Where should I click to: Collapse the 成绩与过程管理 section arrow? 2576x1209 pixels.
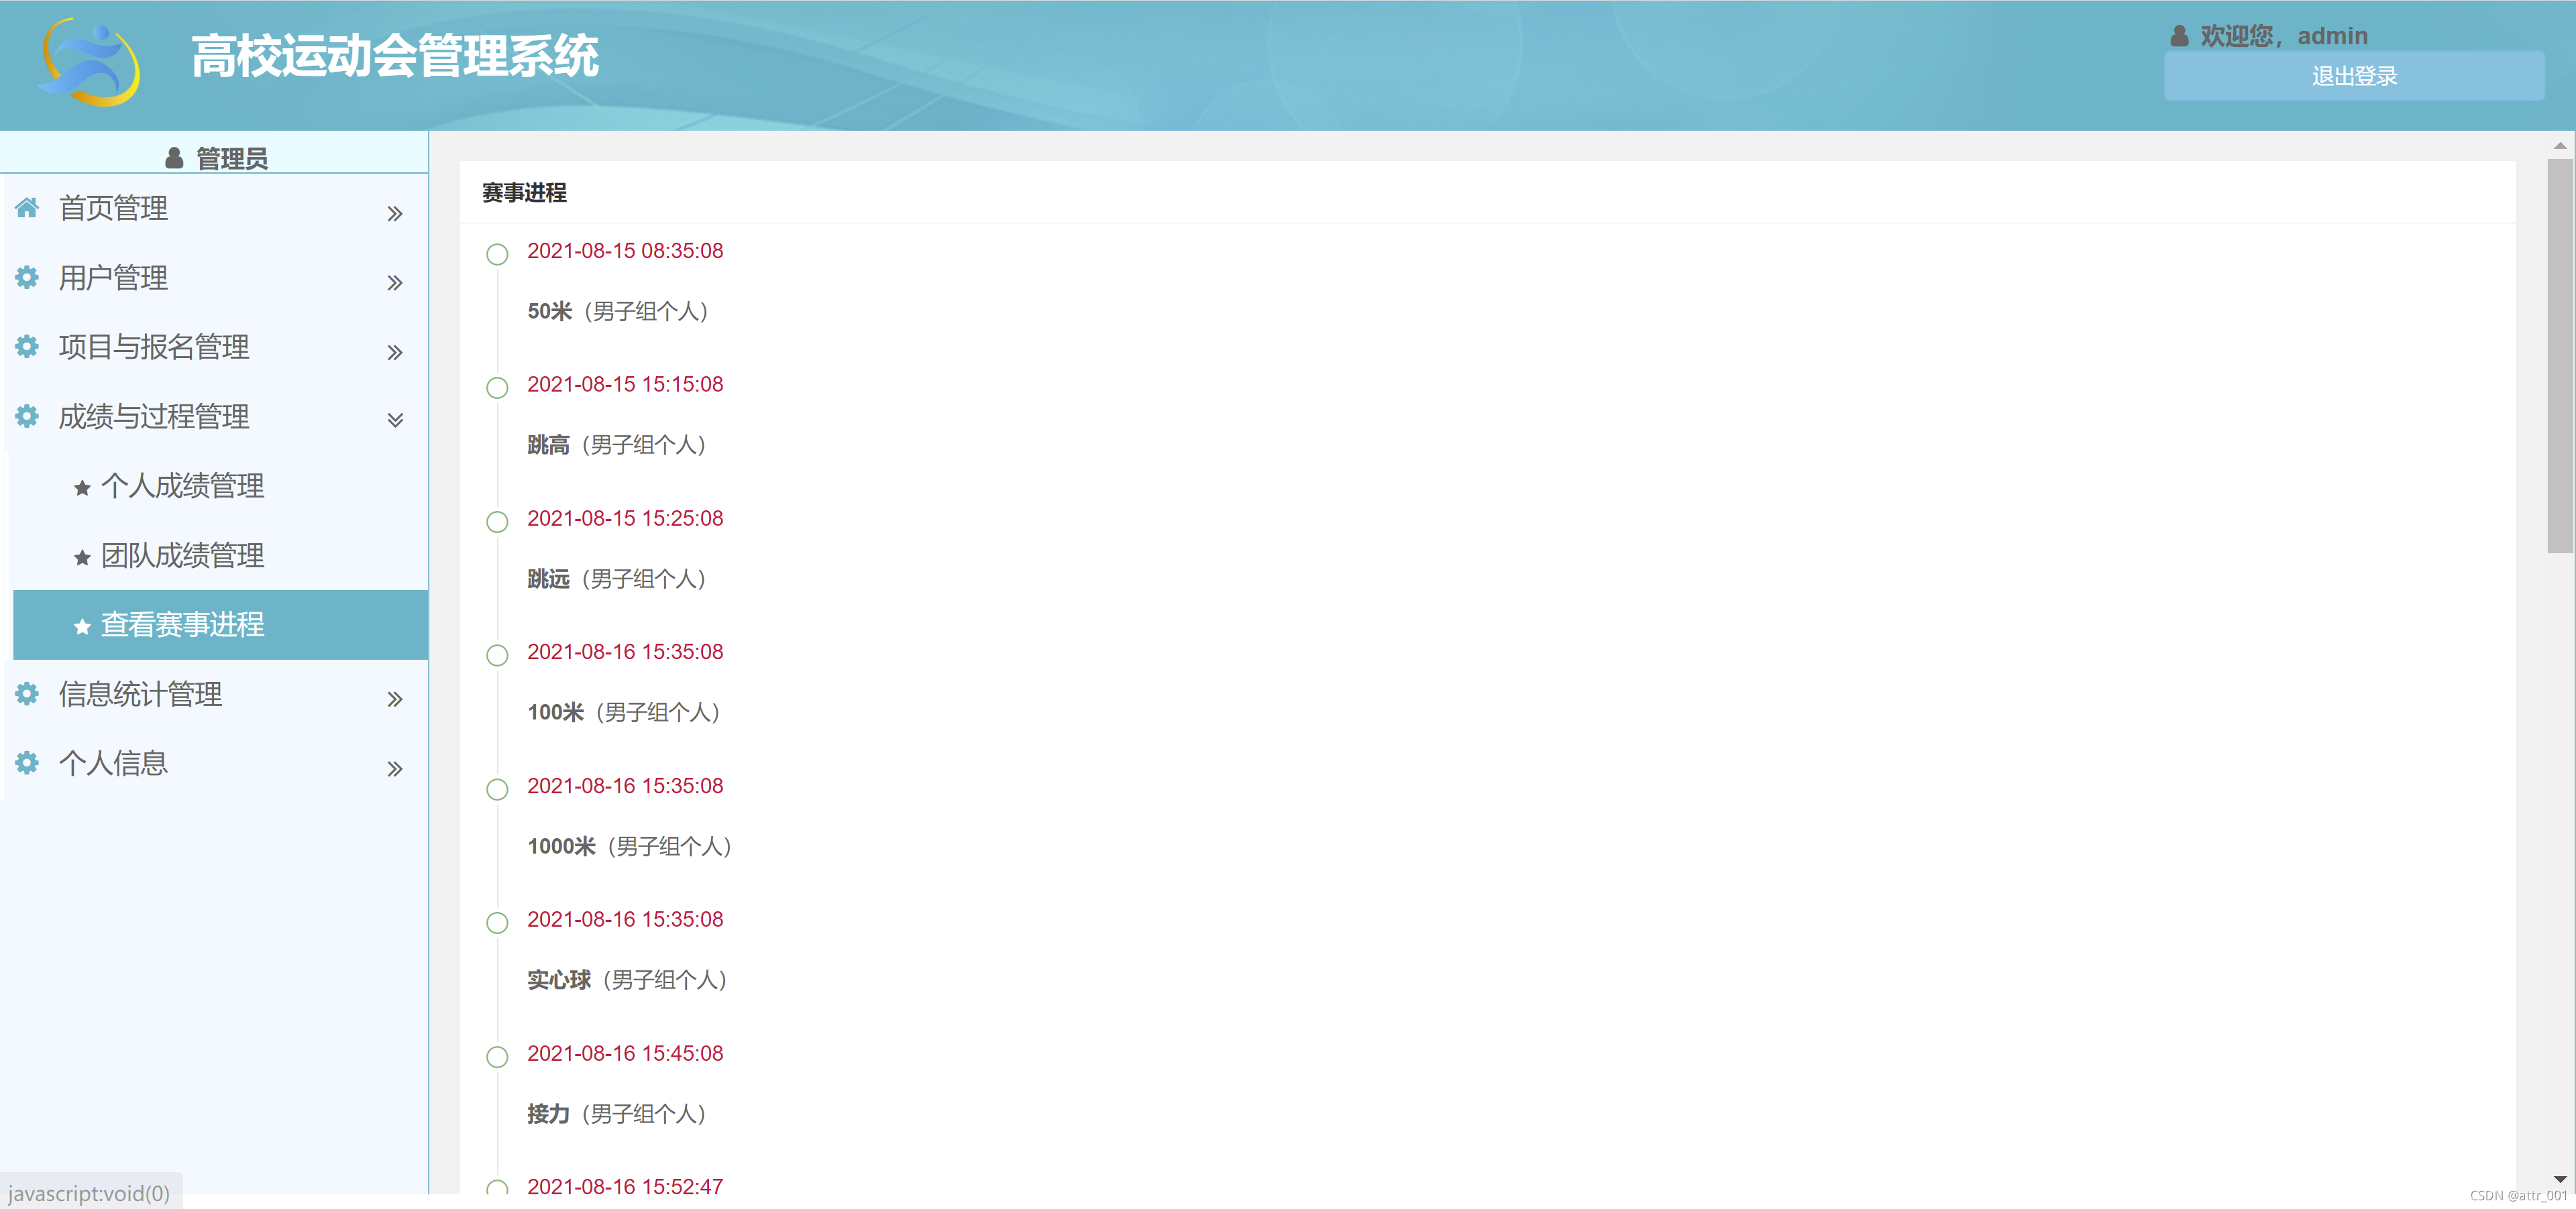(395, 420)
